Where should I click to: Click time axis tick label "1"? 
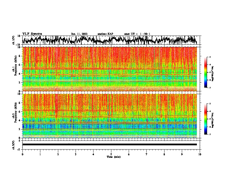pyautogui.click(x=40, y=154)
